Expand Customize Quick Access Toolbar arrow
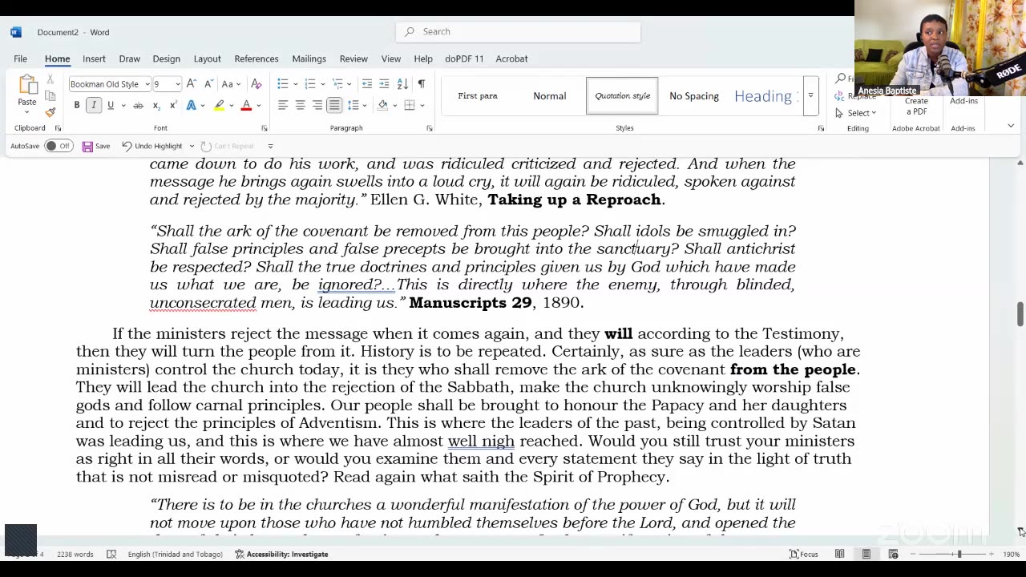Viewport: 1026px width, 577px height. 270,146
